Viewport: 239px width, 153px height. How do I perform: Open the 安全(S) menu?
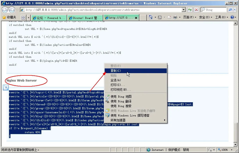click(x=206, y=17)
